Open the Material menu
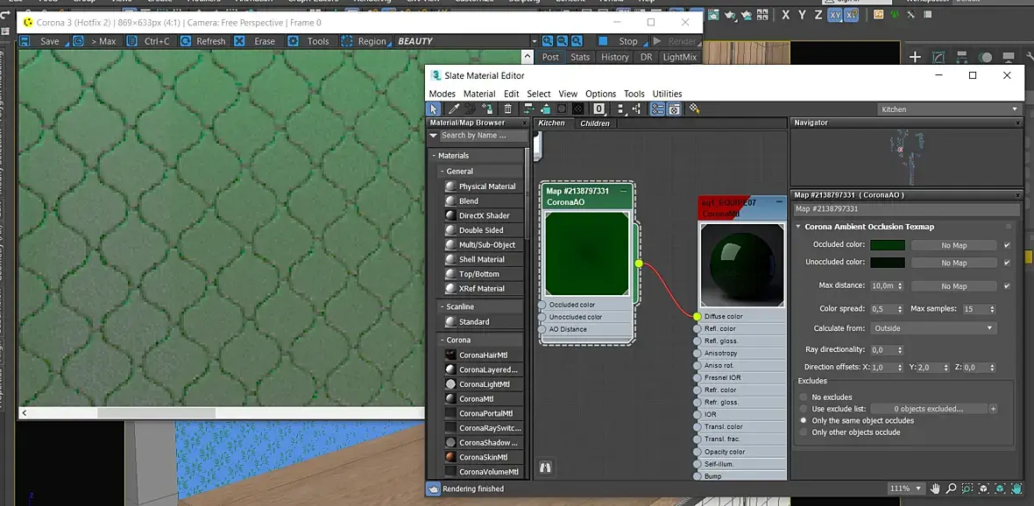Image resolution: width=1034 pixels, height=506 pixels. point(479,94)
